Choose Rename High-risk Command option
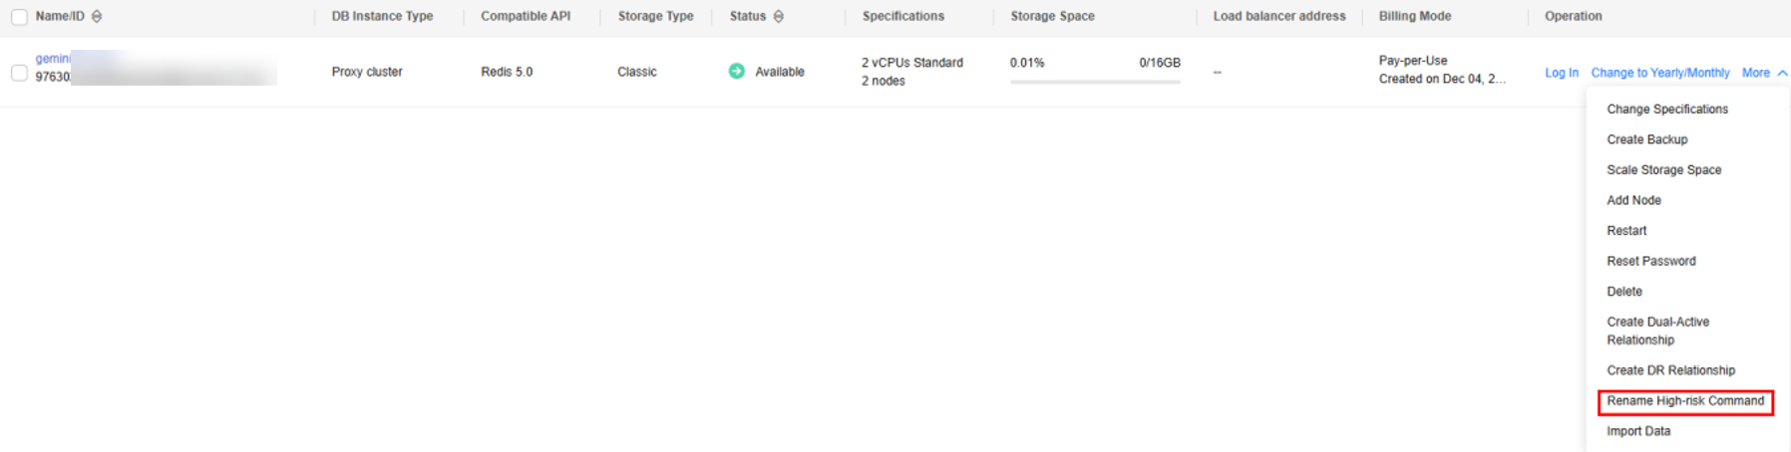 [x=1685, y=401]
